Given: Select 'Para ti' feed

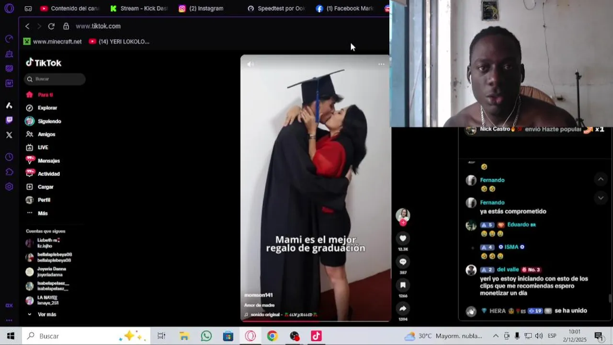Looking at the screenshot, I should click(x=40, y=95).
